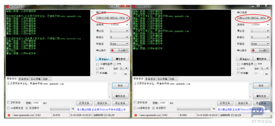Switch to 协议传输 tab in COM19 window
275x126 pixels.
36,79
